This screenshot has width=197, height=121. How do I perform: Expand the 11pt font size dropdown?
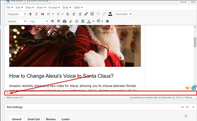tap(38, 21)
